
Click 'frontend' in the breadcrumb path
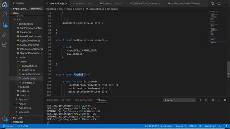tap(51, 9)
